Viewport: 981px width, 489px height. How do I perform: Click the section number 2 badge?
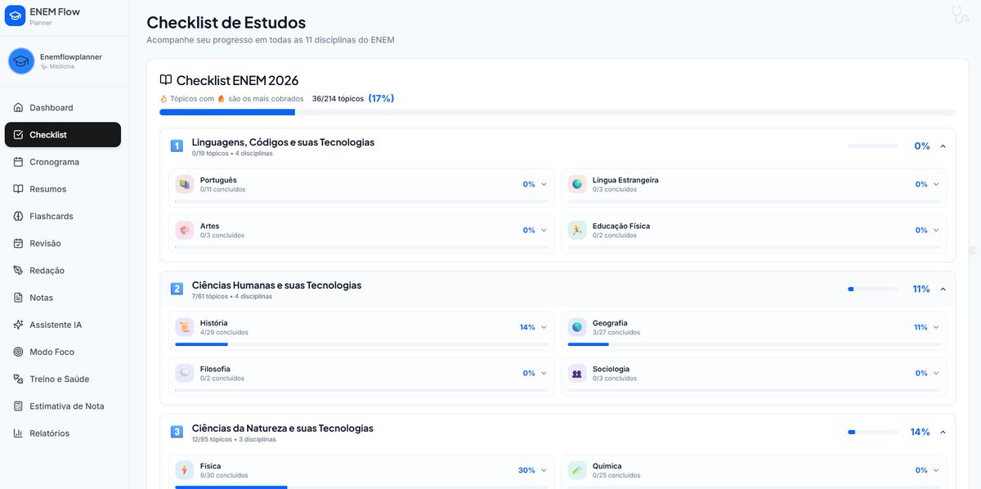pyautogui.click(x=177, y=289)
